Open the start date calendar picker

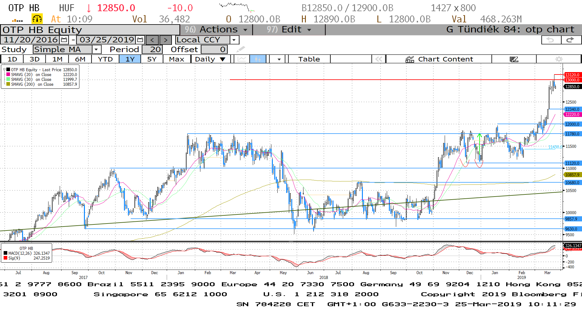(64, 40)
